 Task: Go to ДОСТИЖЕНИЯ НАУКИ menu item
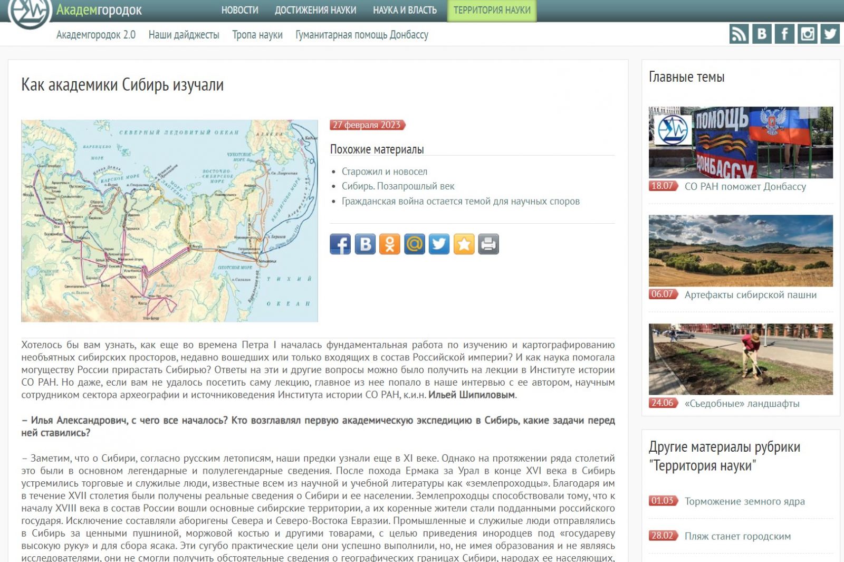tap(315, 10)
